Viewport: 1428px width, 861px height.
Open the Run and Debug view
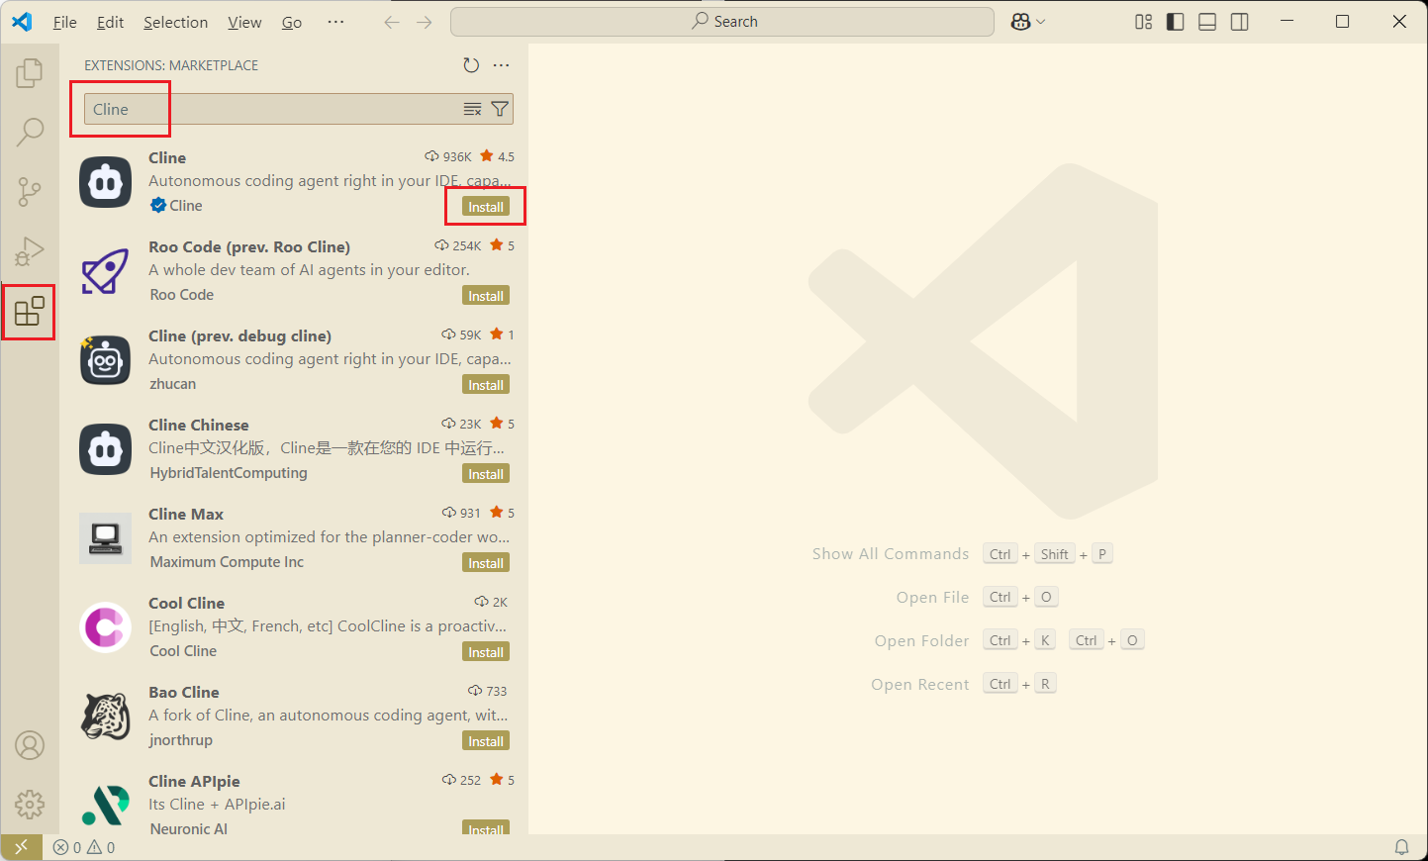tap(30, 251)
